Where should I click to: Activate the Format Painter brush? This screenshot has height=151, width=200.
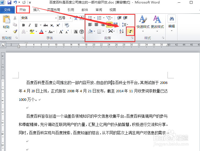[15, 31]
